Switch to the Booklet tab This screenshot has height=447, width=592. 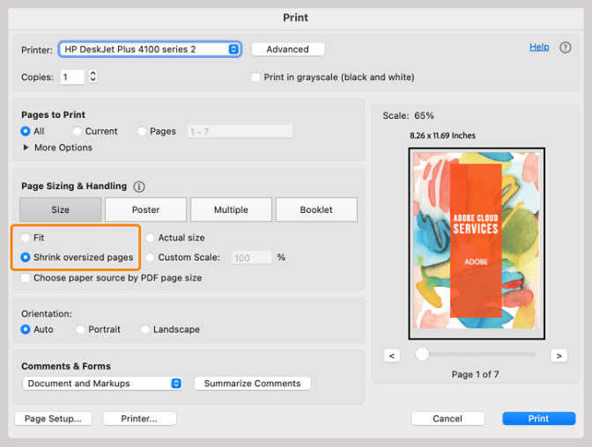pyautogui.click(x=316, y=209)
